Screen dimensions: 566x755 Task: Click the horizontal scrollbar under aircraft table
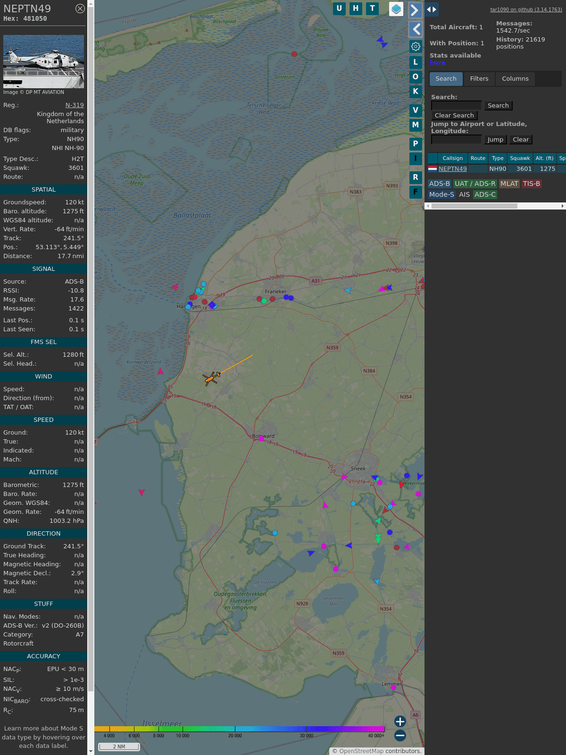coord(474,206)
